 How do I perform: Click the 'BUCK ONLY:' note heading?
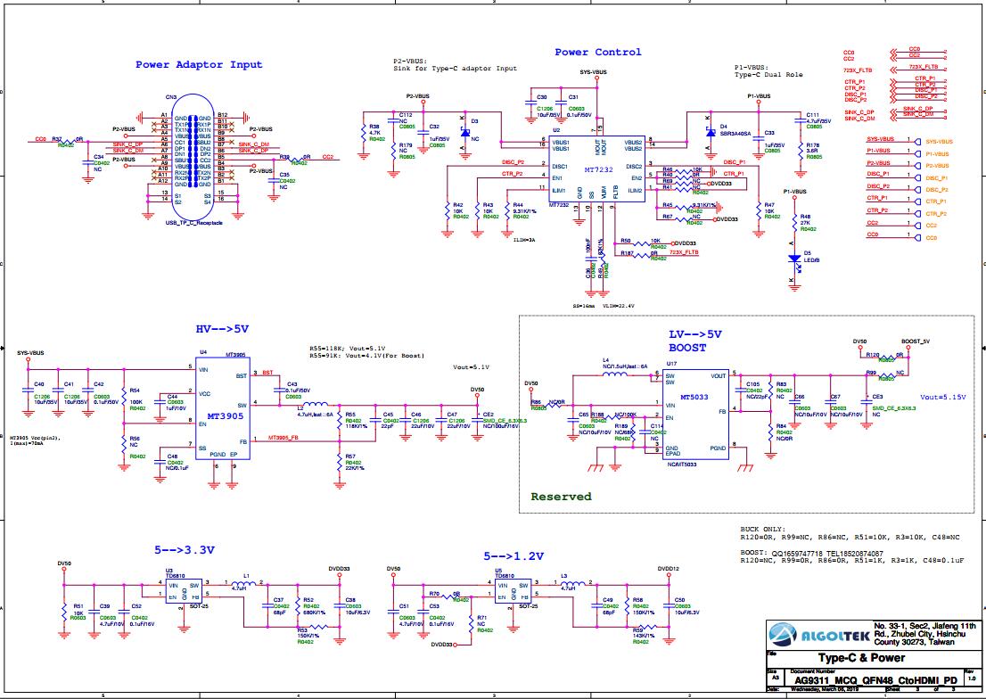click(x=763, y=530)
